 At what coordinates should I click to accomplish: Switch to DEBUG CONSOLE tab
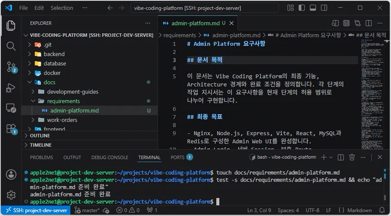[110, 157]
